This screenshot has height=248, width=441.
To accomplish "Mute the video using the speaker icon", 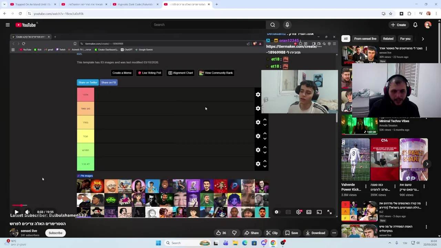I will [27, 212].
